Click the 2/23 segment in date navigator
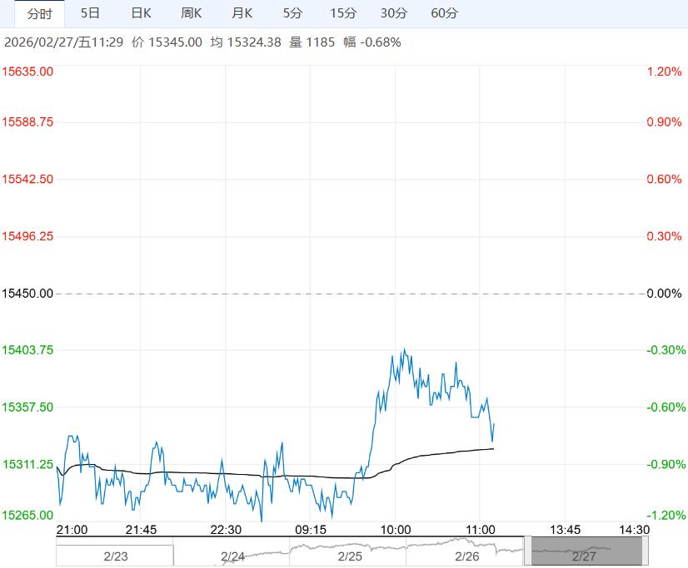Viewport: 688px width, 568px height. pos(115,556)
